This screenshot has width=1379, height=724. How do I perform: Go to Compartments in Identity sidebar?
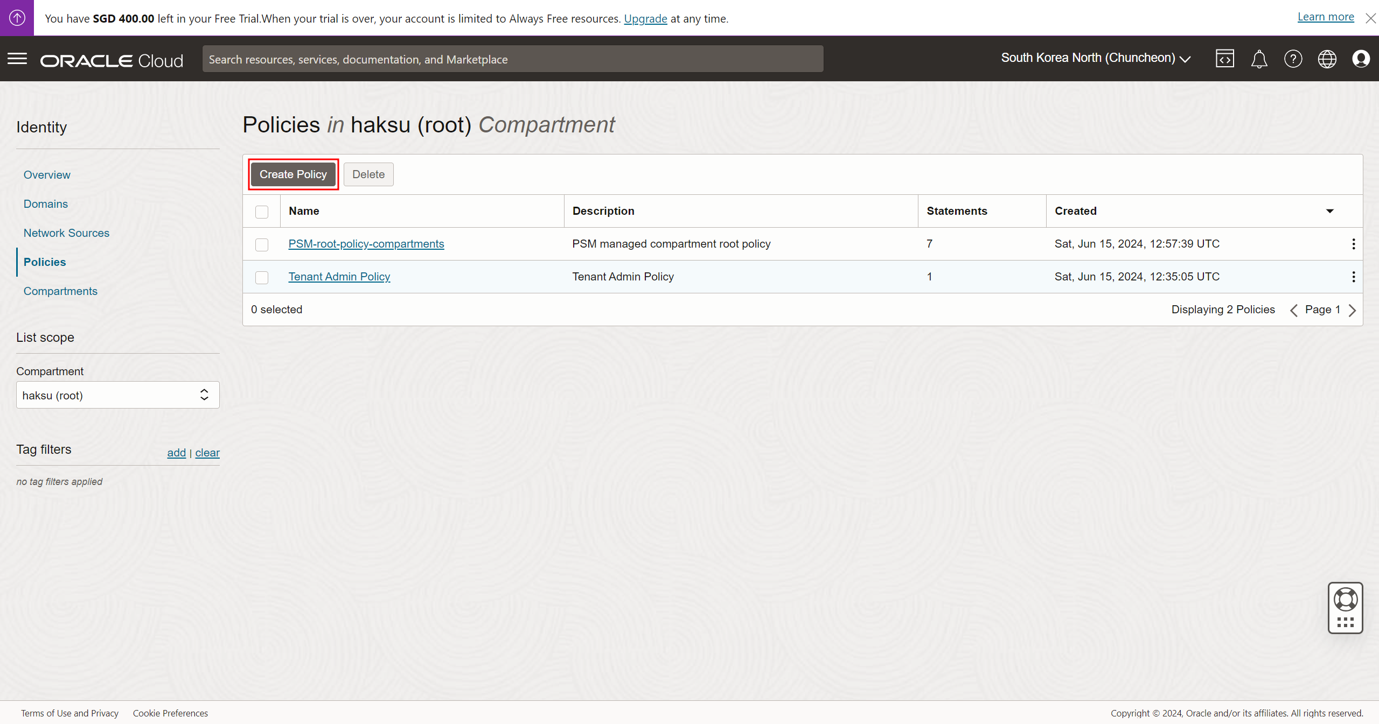[x=60, y=291]
